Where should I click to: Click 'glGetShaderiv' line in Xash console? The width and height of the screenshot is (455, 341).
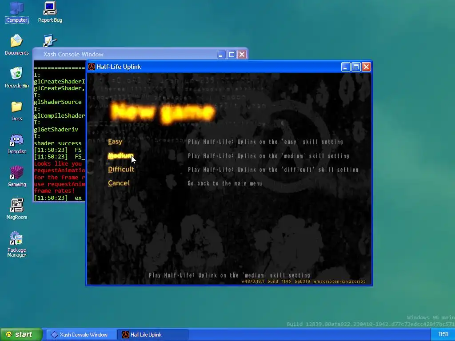coord(56,130)
